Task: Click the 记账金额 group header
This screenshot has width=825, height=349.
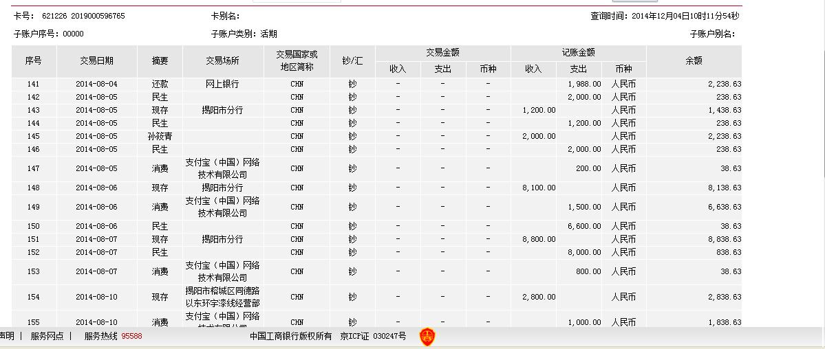Action: [x=578, y=53]
